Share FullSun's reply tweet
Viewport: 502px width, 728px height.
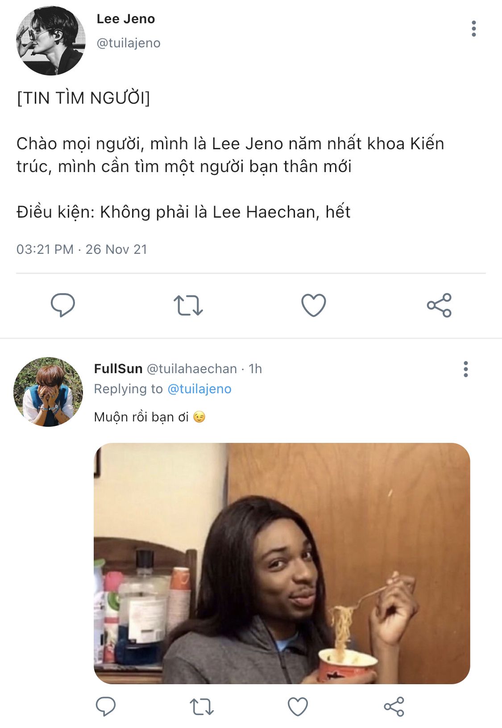pos(394,707)
